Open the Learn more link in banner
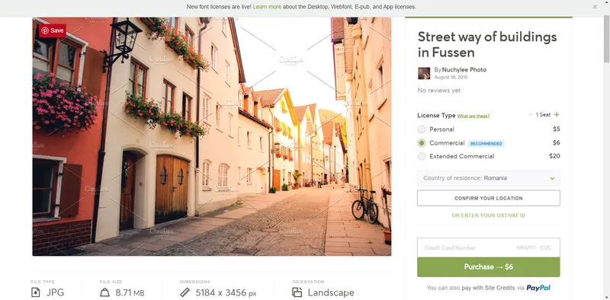The image size is (610, 300). tap(267, 7)
